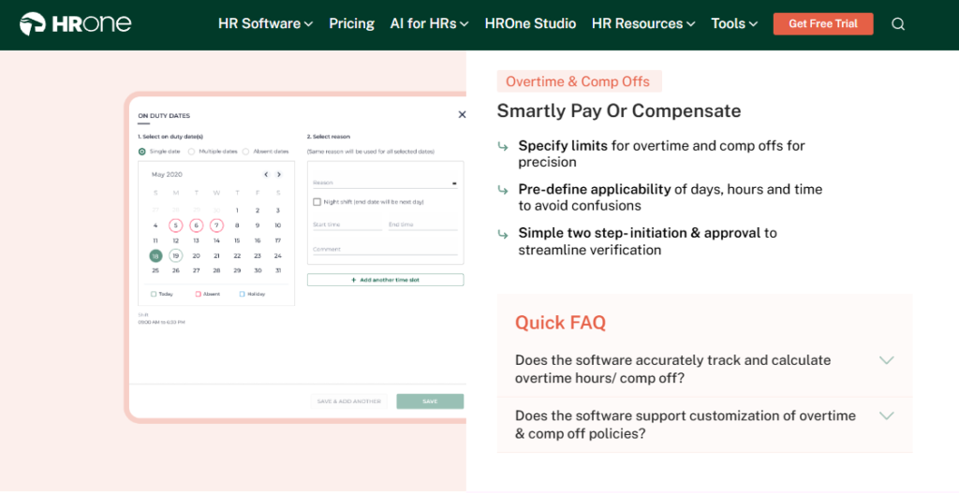Select May 14 in the calendar
This screenshot has height=493, width=959.
[x=216, y=240]
